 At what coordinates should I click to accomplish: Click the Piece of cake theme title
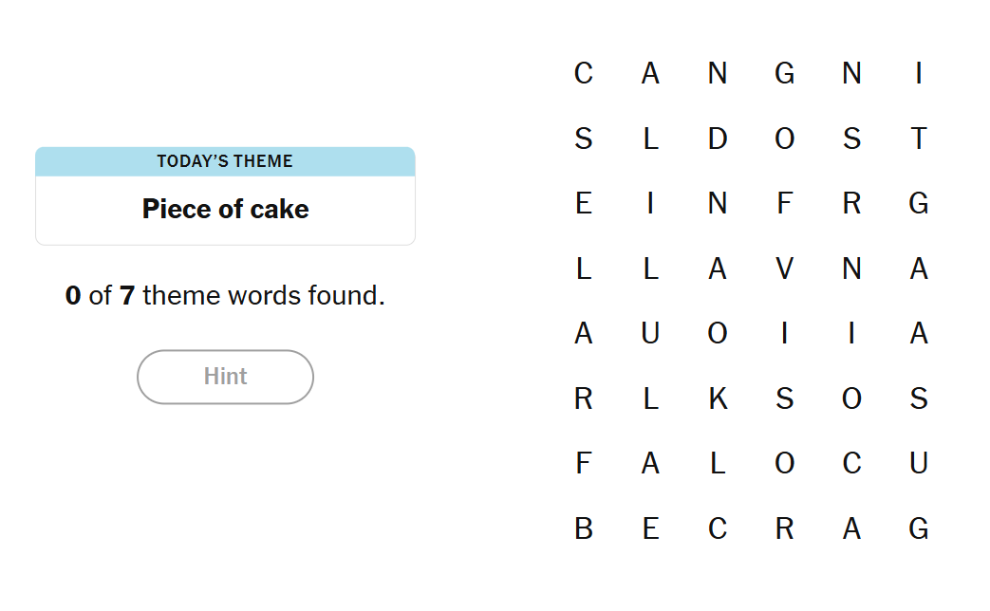(x=225, y=209)
